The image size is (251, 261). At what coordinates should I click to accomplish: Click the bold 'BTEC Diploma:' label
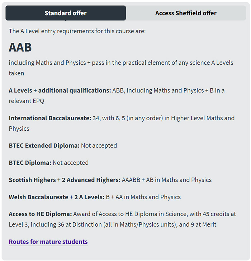(30, 163)
